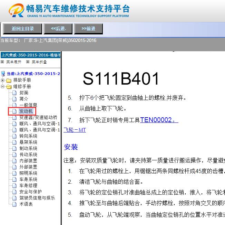Click the page icon beside 悬架系统

[14, 142]
